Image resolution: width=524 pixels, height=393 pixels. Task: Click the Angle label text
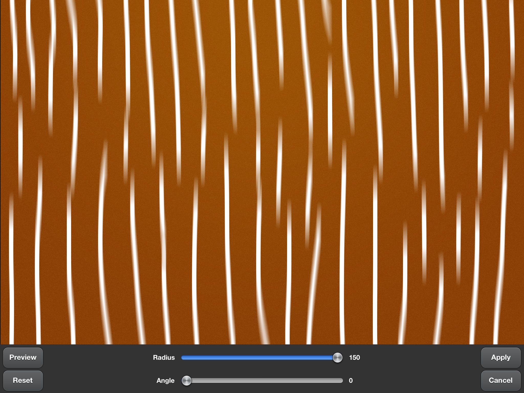tap(165, 380)
